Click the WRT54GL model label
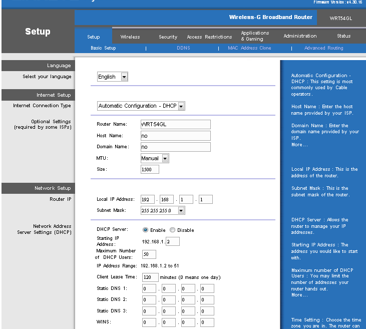 click(341, 18)
